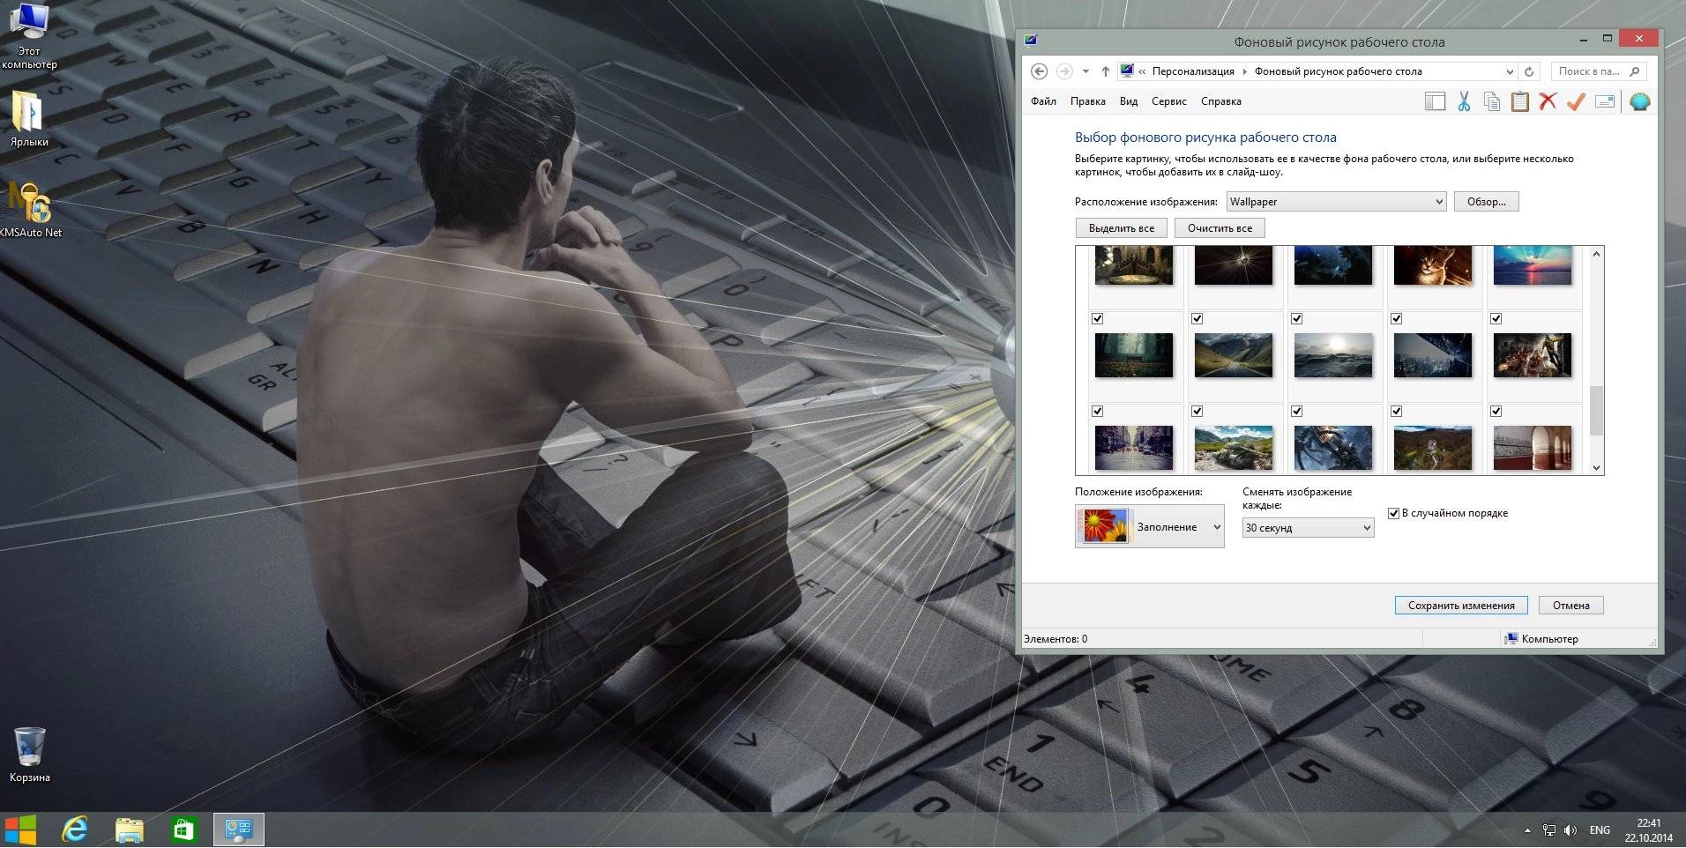Select the KMSAuto Net desktop icon
Viewport: 1686px width, 848px height.
(x=31, y=210)
